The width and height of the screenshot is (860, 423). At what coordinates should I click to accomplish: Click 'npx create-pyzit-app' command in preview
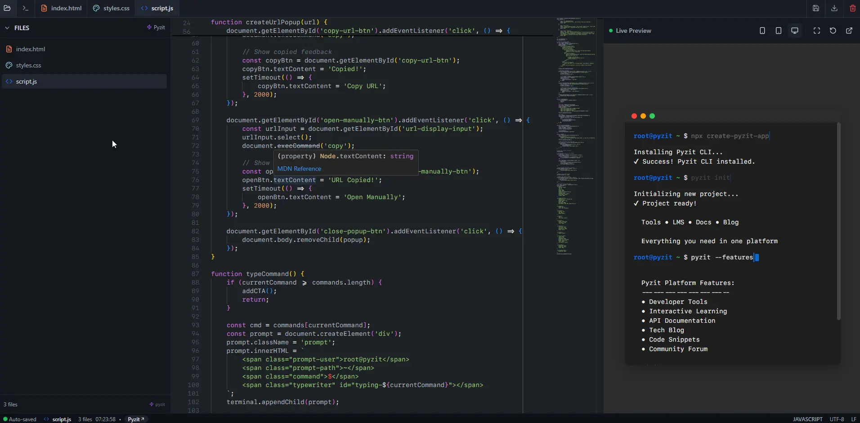pyautogui.click(x=730, y=136)
